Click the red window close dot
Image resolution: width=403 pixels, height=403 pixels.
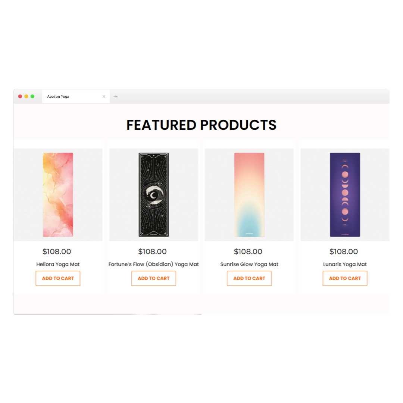click(x=20, y=96)
